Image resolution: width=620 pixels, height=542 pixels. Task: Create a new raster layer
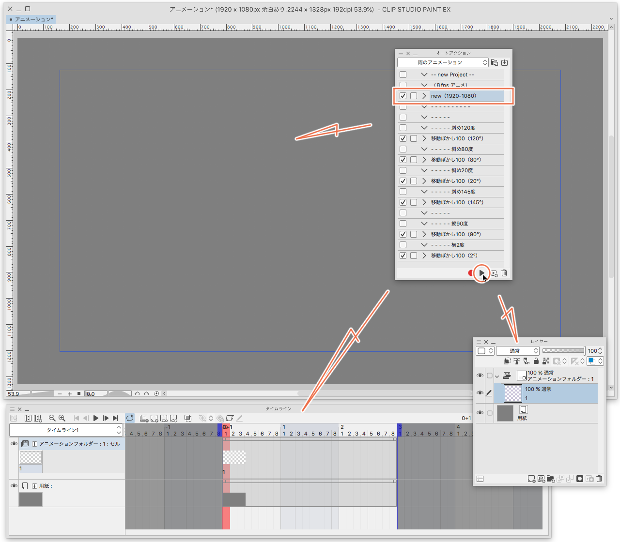pyautogui.click(x=531, y=479)
